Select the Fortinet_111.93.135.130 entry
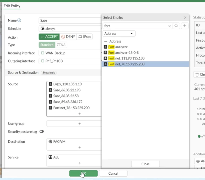205x180 pixels. [146, 58]
